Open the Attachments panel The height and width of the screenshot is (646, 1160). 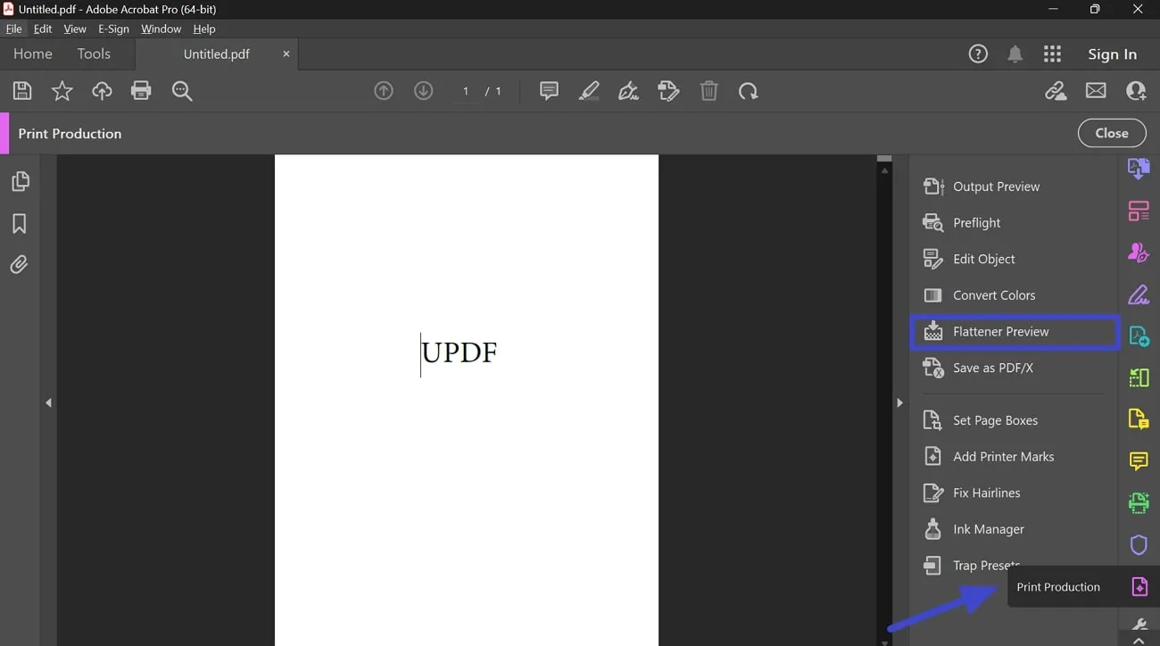coord(19,264)
